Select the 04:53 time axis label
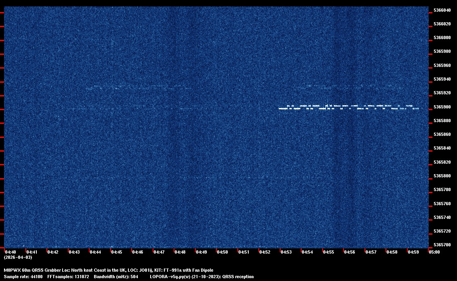Image resolution: width=457 pixels, height=281 pixels. [x=286, y=252]
